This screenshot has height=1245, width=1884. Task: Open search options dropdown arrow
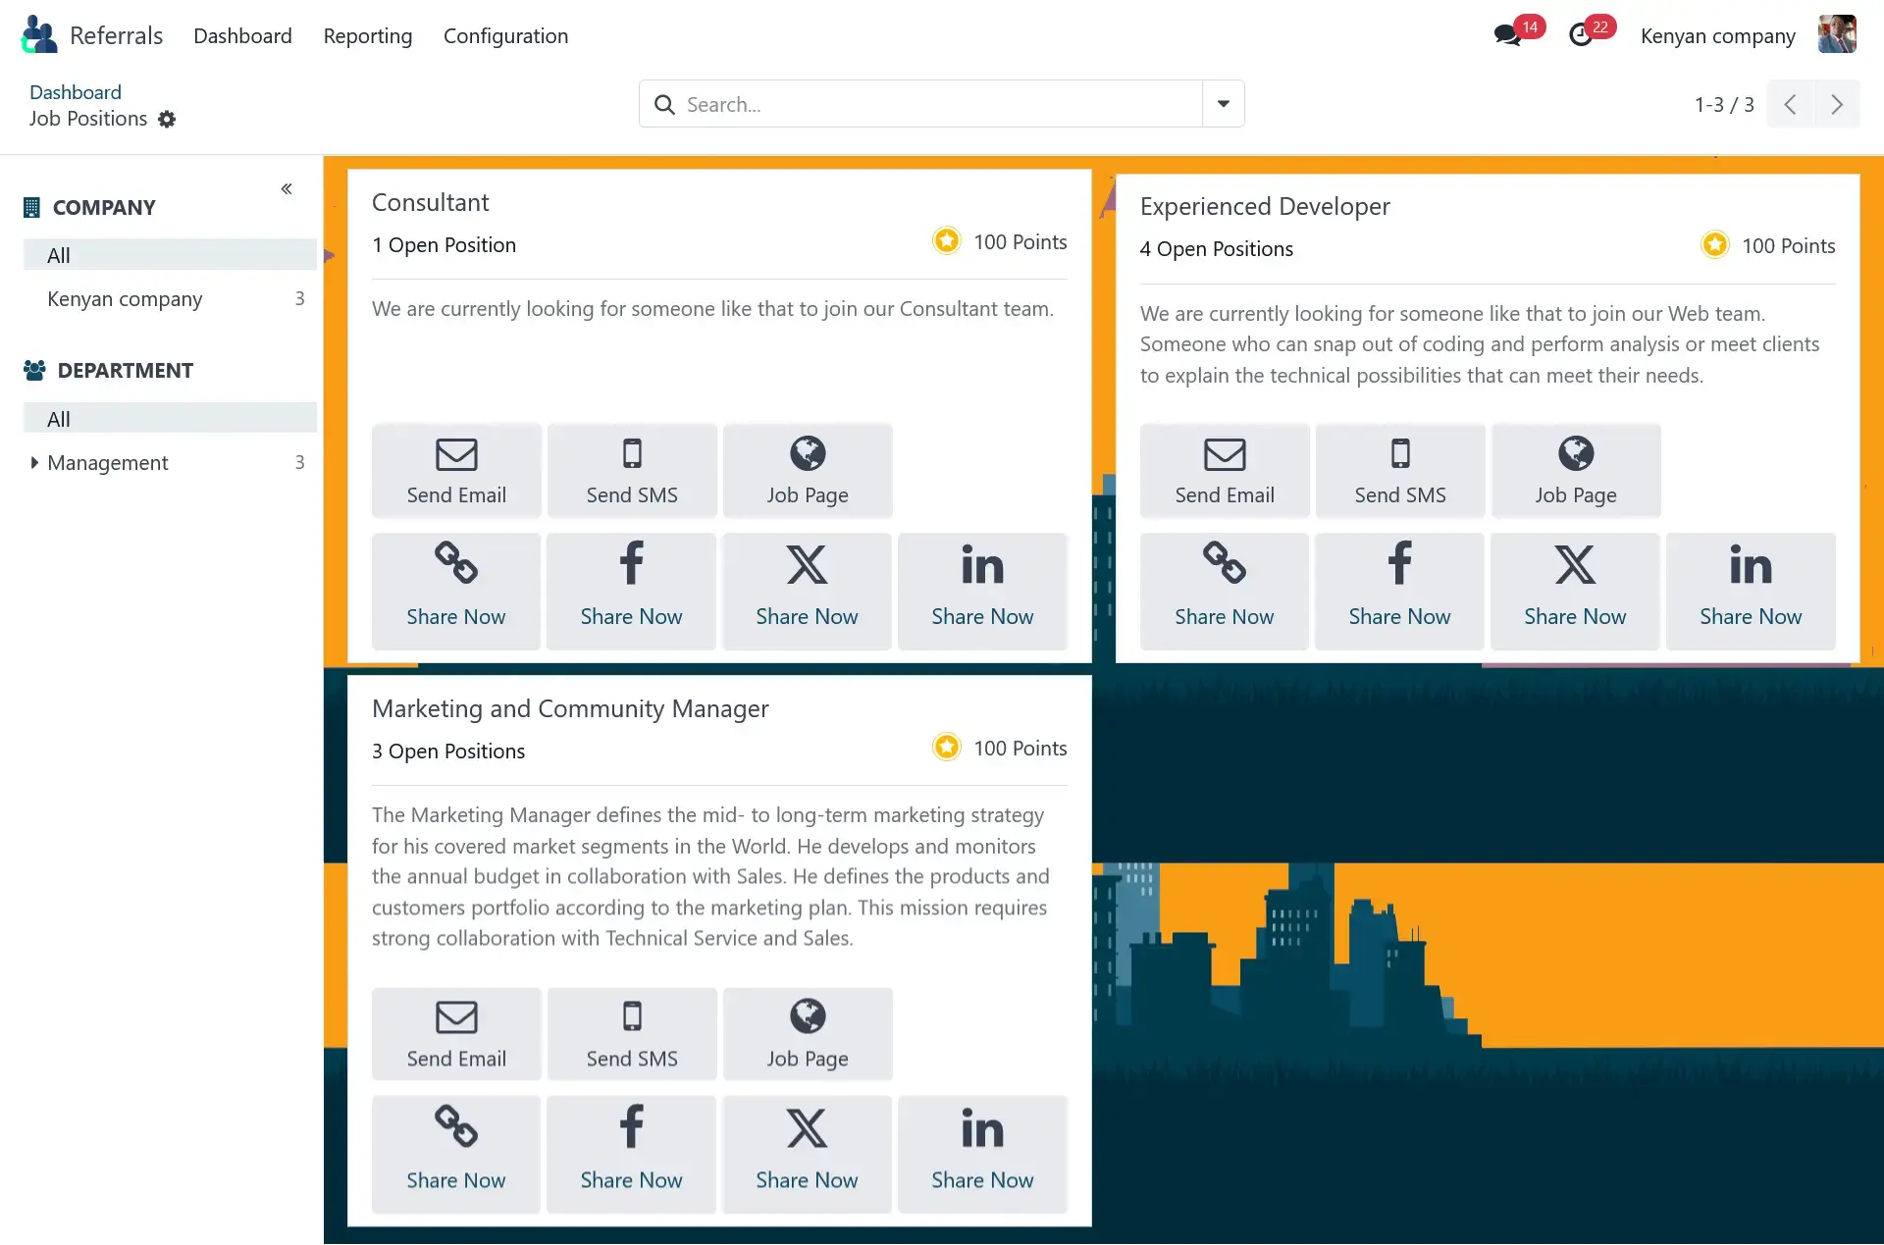(x=1223, y=104)
